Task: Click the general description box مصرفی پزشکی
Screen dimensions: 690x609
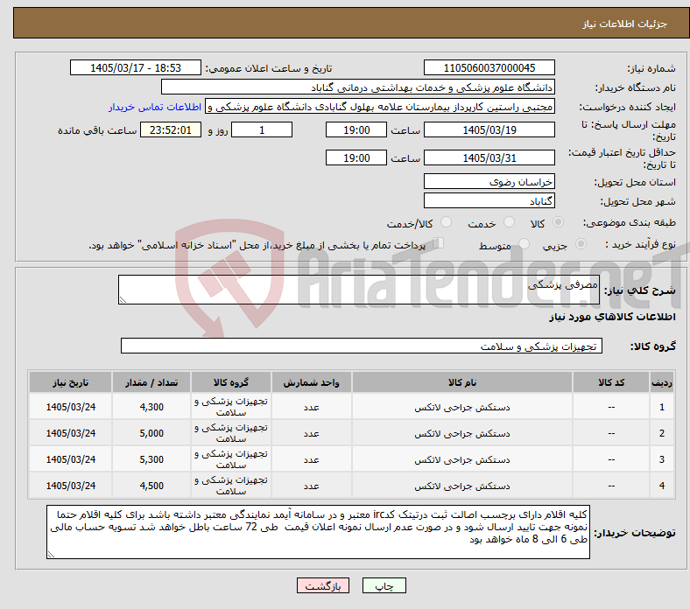Action: pos(359,290)
